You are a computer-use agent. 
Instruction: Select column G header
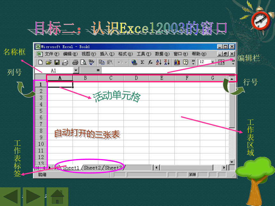pos(213,78)
